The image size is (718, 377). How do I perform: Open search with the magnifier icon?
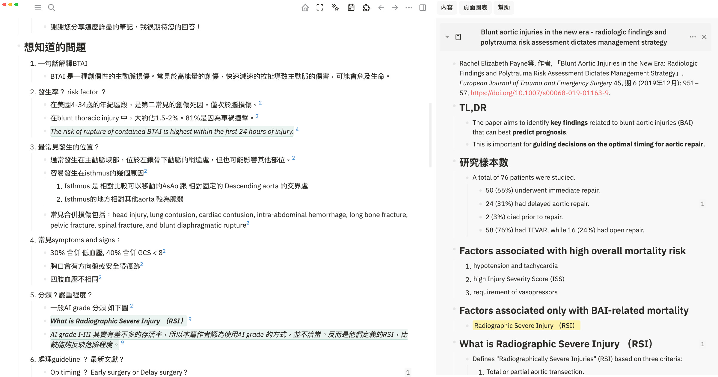(x=52, y=8)
